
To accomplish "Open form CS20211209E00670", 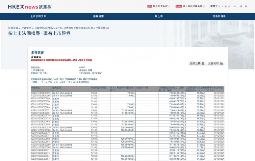I will pyautogui.click(x=41, y=128).
